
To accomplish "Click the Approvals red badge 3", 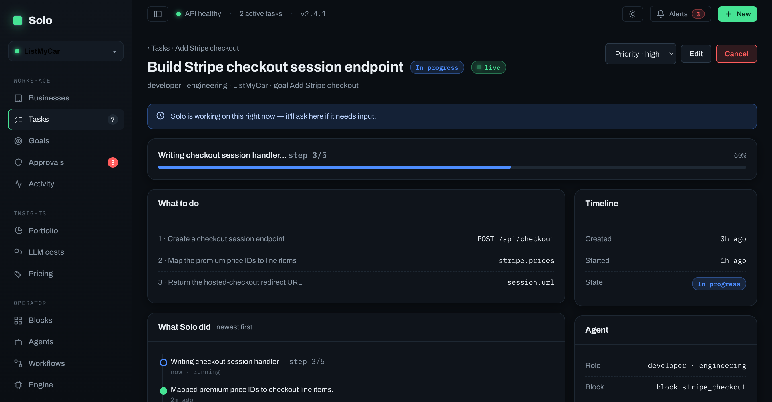I will (x=113, y=162).
